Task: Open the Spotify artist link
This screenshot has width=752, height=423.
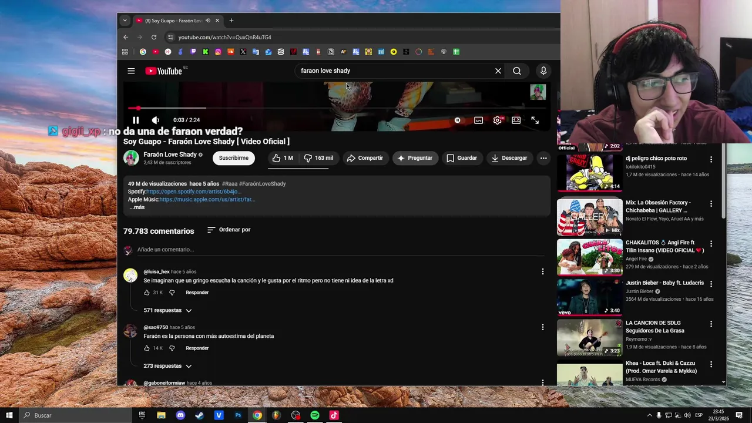Action: [194, 192]
